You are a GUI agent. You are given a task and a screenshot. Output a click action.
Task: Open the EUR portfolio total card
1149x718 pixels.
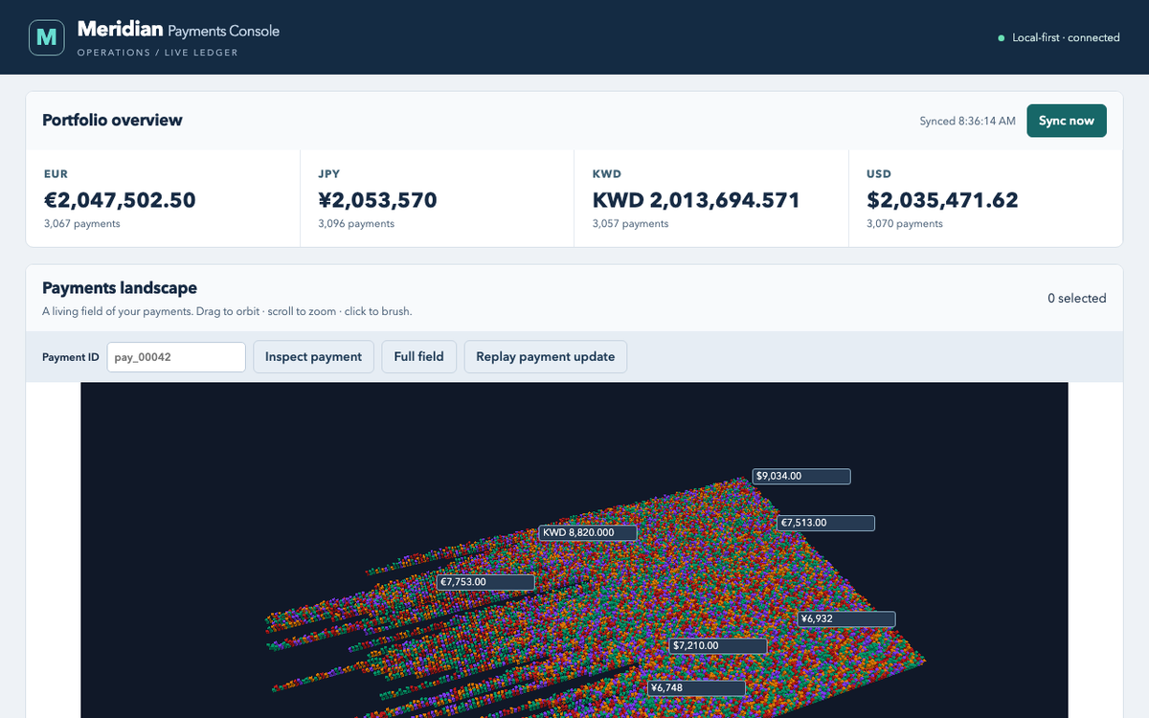pyautogui.click(x=163, y=198)
